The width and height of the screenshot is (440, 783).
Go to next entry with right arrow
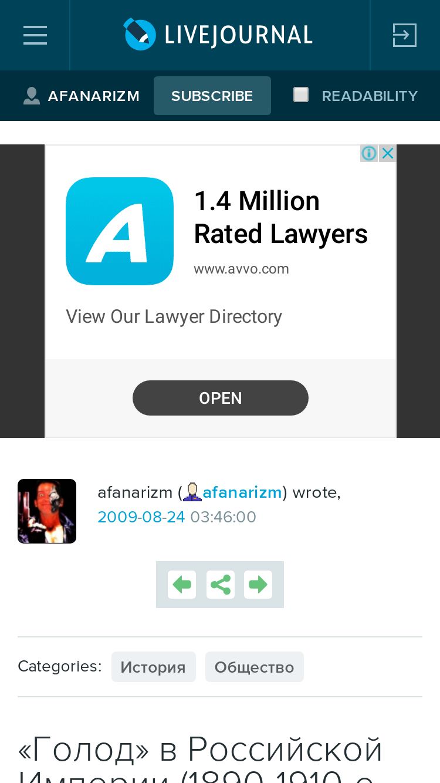[258, 585]
